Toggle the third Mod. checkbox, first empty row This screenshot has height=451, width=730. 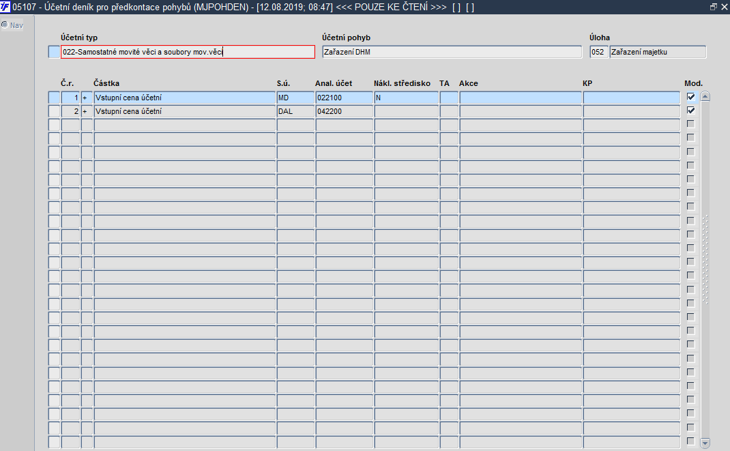[x=691, y=123]
